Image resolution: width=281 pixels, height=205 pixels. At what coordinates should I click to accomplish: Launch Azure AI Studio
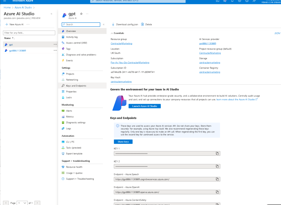[145, 106]
